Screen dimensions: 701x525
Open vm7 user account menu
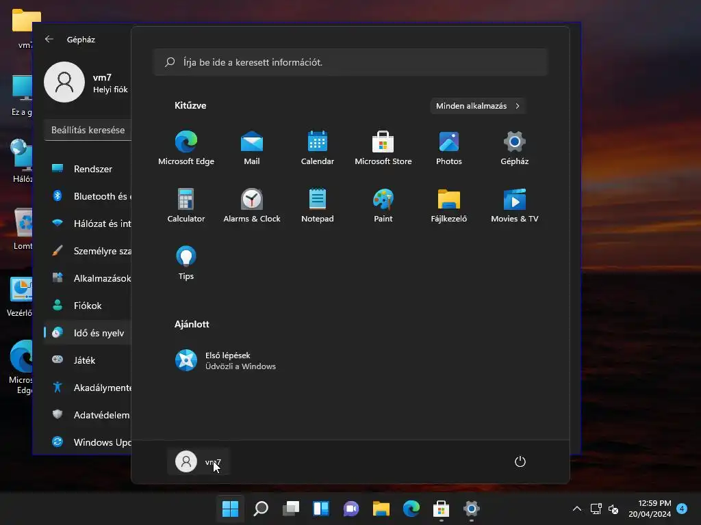point(199,461)
